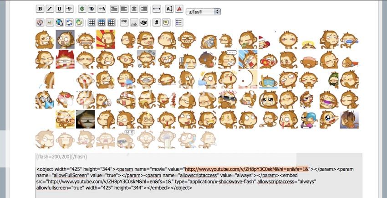Screen dimensions: 387x198
Task: Insert table column button
Action: [x=111, y=22]
